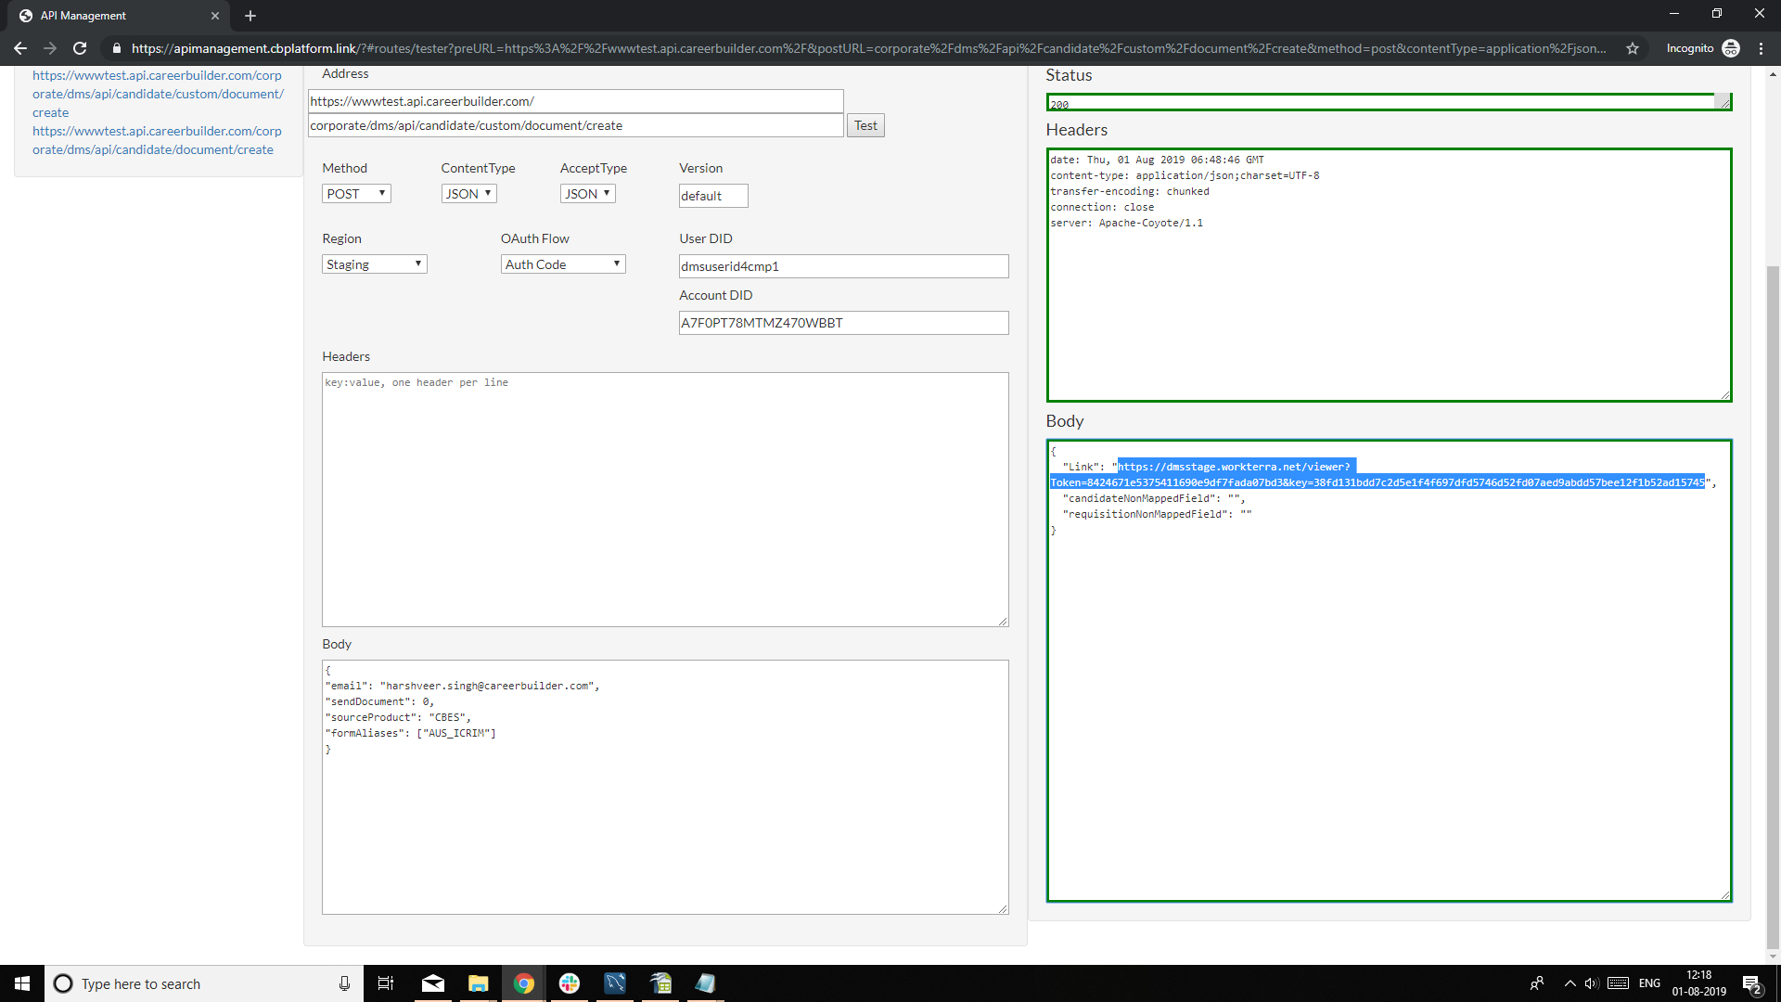Click the Version field
The image size is (1781, 1002).
(713, 196)
